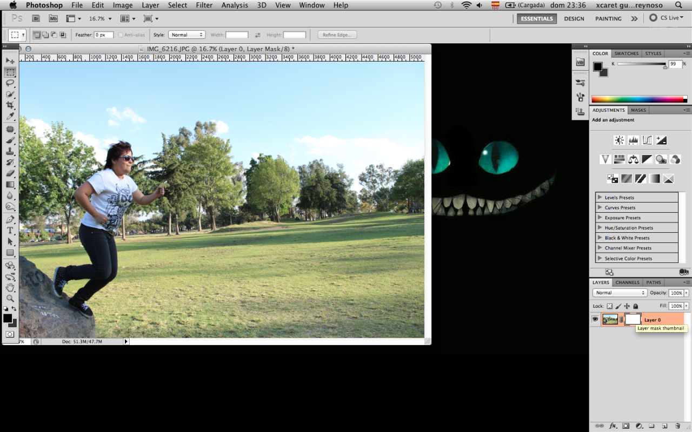The width and height of the screenshot is (692, 432).
Task: Open the Analysis menu
Action: [235, 5]
